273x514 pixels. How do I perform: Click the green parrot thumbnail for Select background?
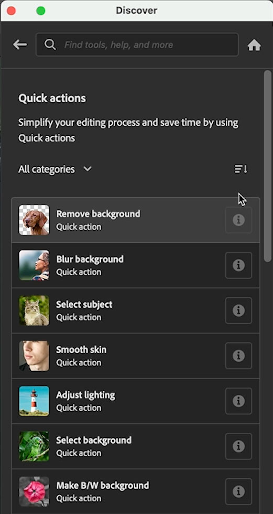click(34, 446)
